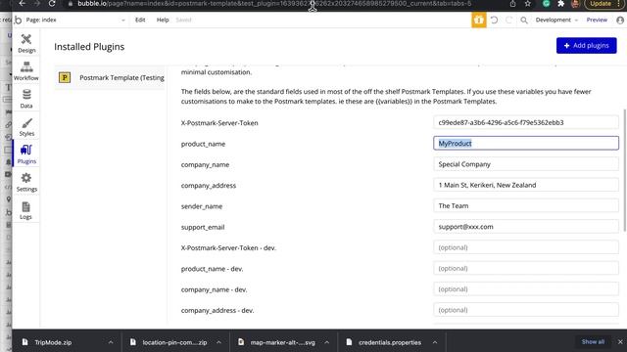Open the Design tab icon
Viewport: 627px width, 352px height.
point(26,39)
